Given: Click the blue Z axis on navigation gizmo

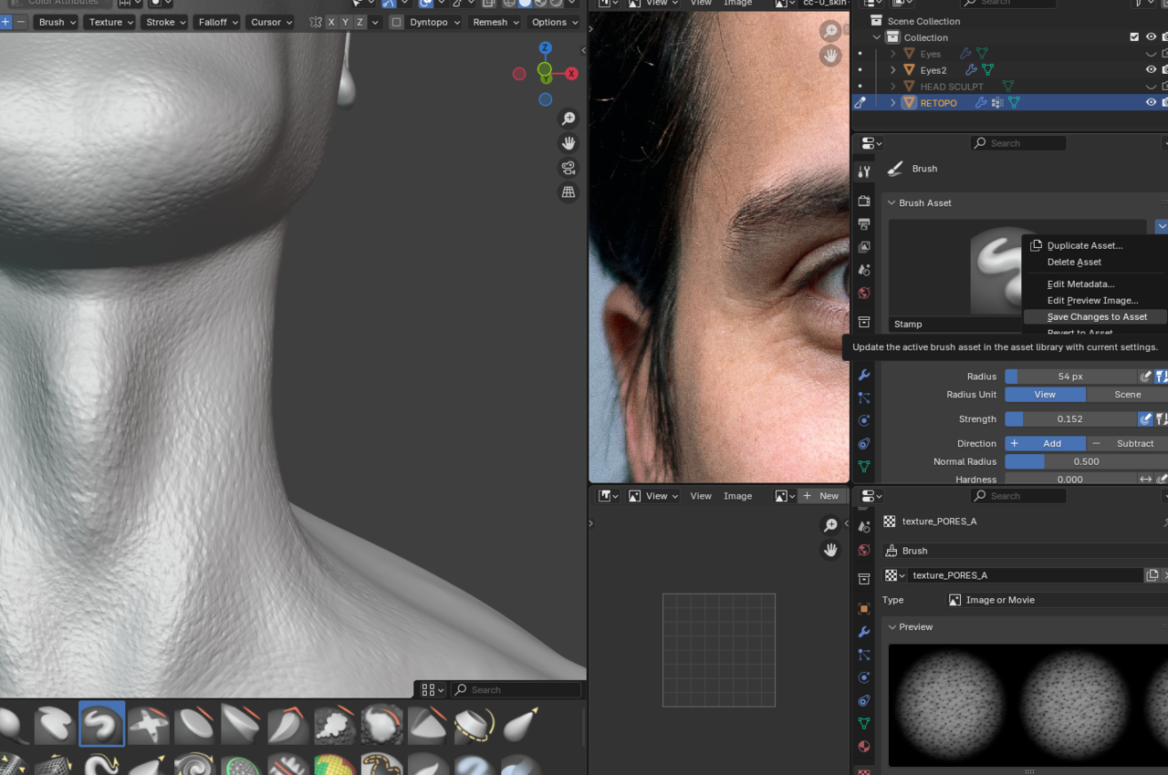Looking at the screenshot, I should pyautogui.click(x=545, y=48).
